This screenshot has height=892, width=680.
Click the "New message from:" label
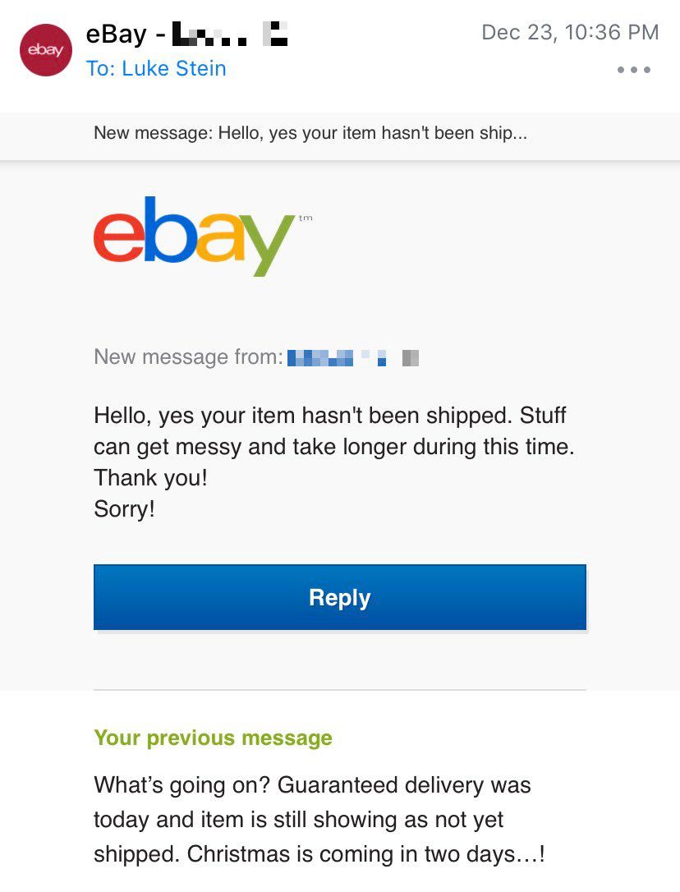pyautogui.click(x=188, y=357)
